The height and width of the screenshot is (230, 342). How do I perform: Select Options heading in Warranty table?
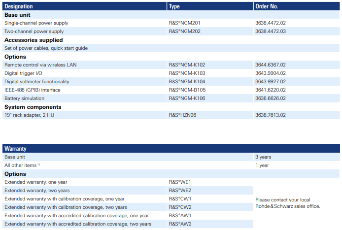tap(15, 174)
